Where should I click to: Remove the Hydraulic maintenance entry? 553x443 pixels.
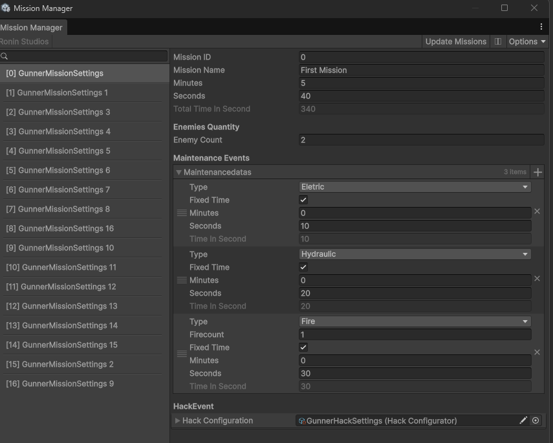coord(537,279)
